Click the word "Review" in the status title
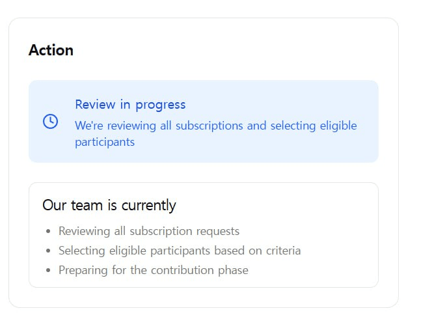The image size is (434, 317). click(95, 105)
